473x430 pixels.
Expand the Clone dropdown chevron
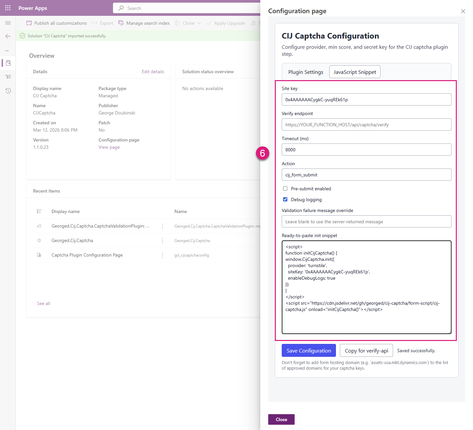[x=199, y=23]
